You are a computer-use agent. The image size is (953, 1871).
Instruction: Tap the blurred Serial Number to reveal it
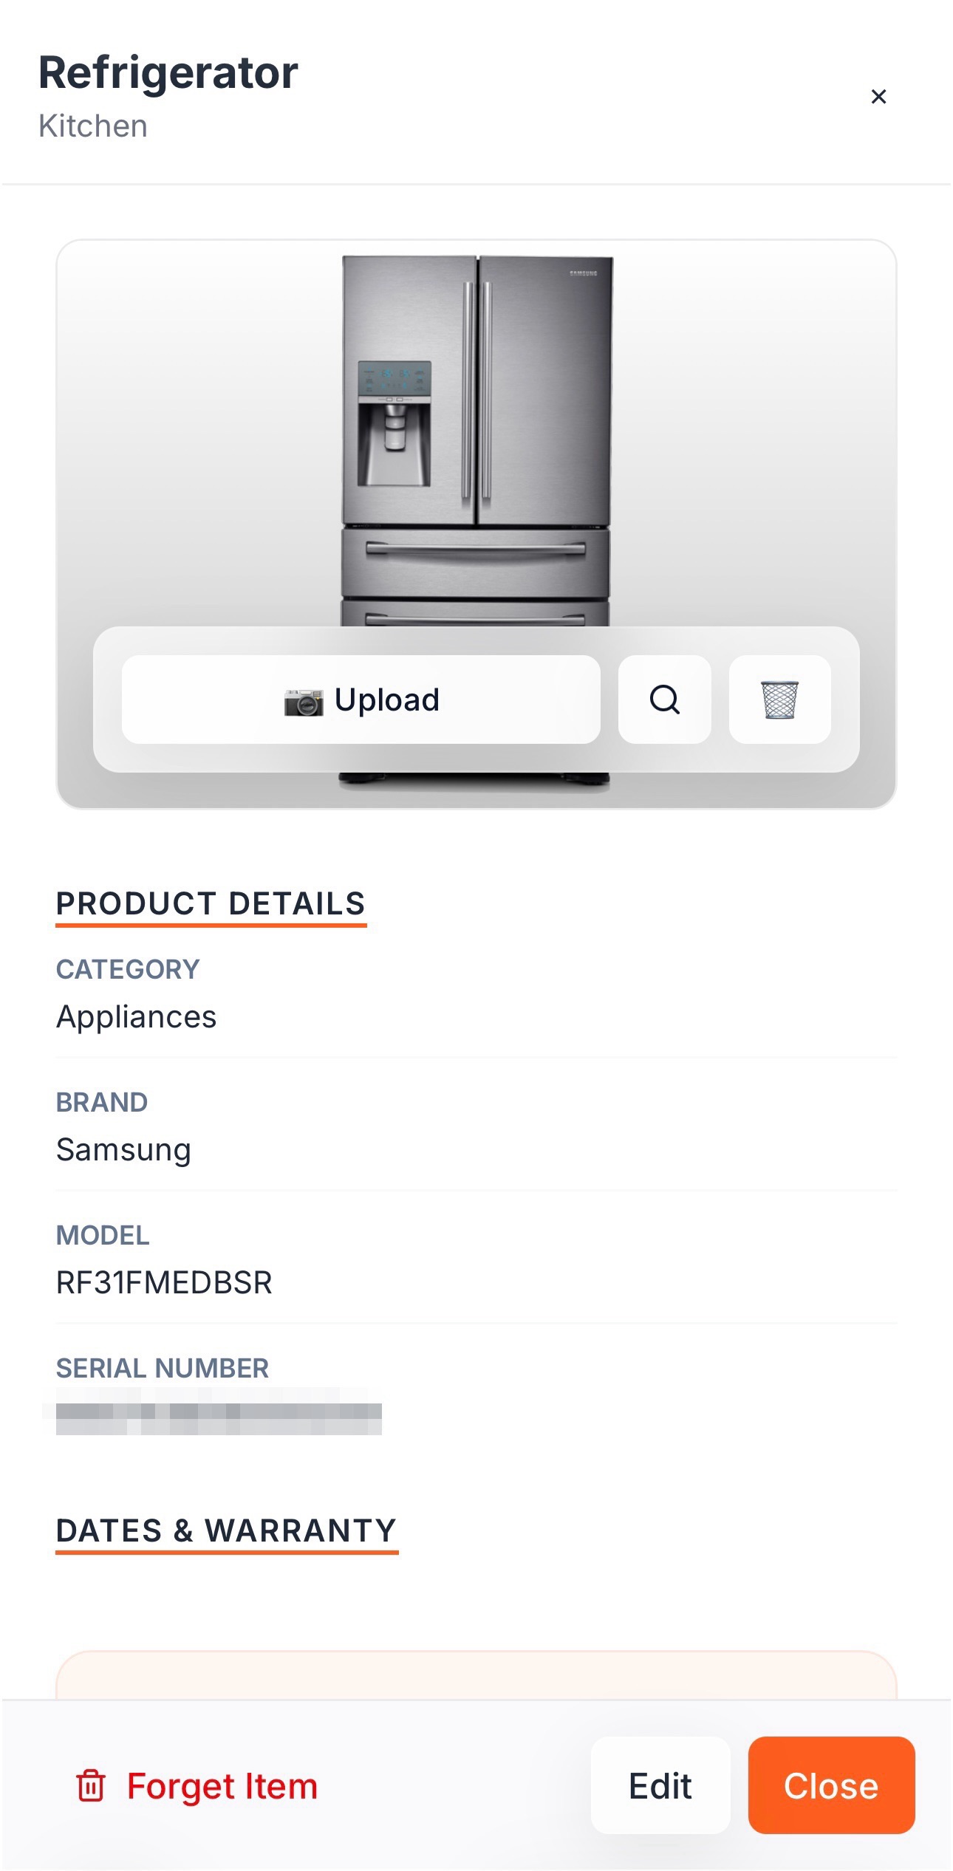click(222, 1415)
